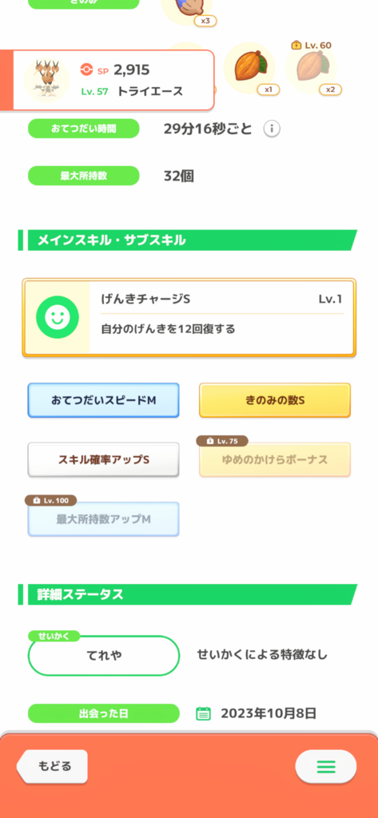This screenshot has width=378, height=818.
Task: Tap the Dodrio portrait thumbnail
Action: (x=46, y=80)
